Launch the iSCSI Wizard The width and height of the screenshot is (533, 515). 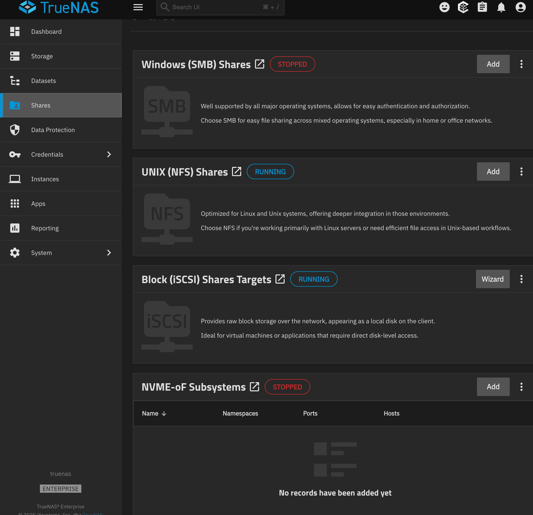pos(493,279)
